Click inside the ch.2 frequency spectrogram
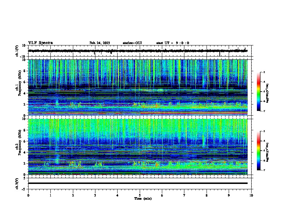 point(138,147)
